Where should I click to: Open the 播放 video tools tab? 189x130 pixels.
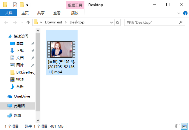tap(75, 13)
